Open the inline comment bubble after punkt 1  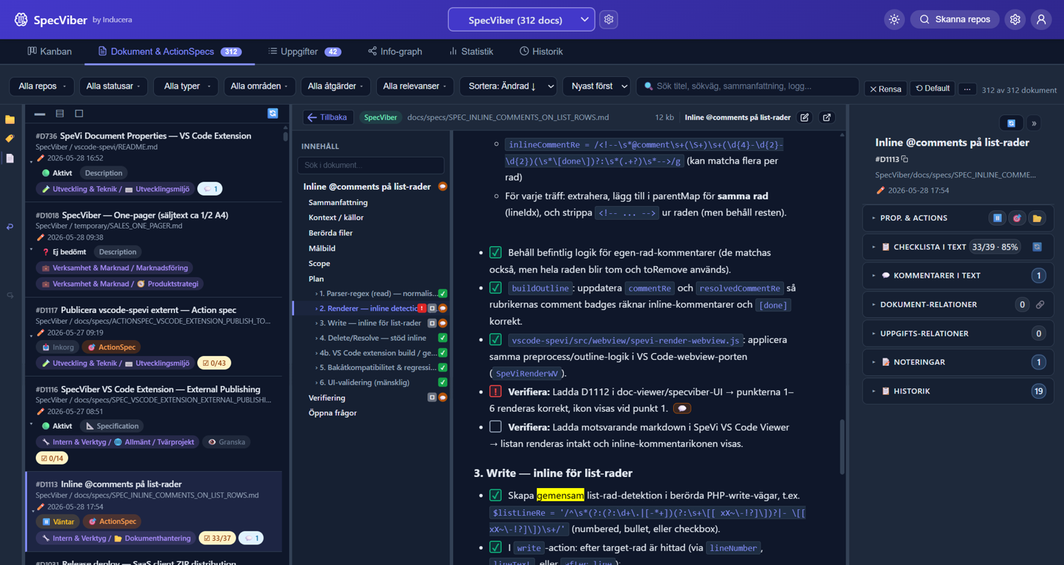tap(682, 408)
